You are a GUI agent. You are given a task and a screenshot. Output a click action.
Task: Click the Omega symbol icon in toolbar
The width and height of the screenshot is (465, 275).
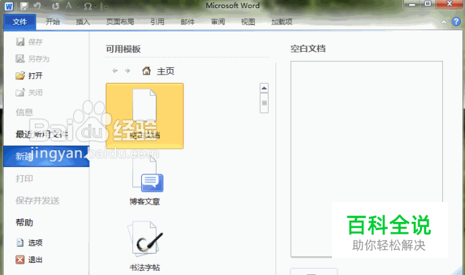88,6
